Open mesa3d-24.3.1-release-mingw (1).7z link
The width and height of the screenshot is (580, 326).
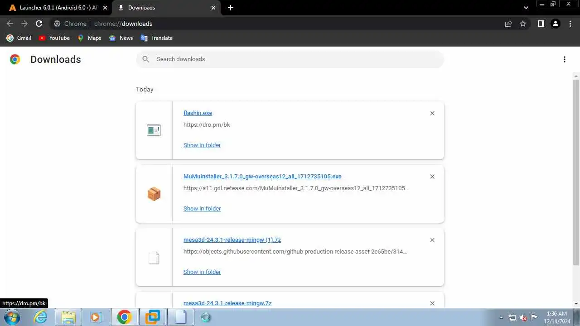click(x=232, y=240)
